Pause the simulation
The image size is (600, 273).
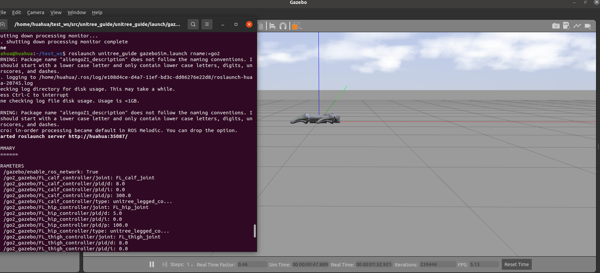click(x=152, y=265)
